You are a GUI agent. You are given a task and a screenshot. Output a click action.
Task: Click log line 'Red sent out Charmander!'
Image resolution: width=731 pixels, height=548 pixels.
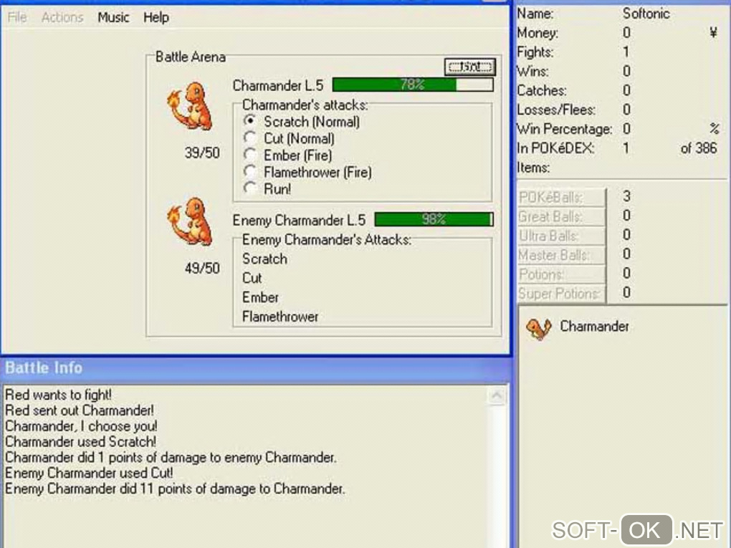[80, 410]
